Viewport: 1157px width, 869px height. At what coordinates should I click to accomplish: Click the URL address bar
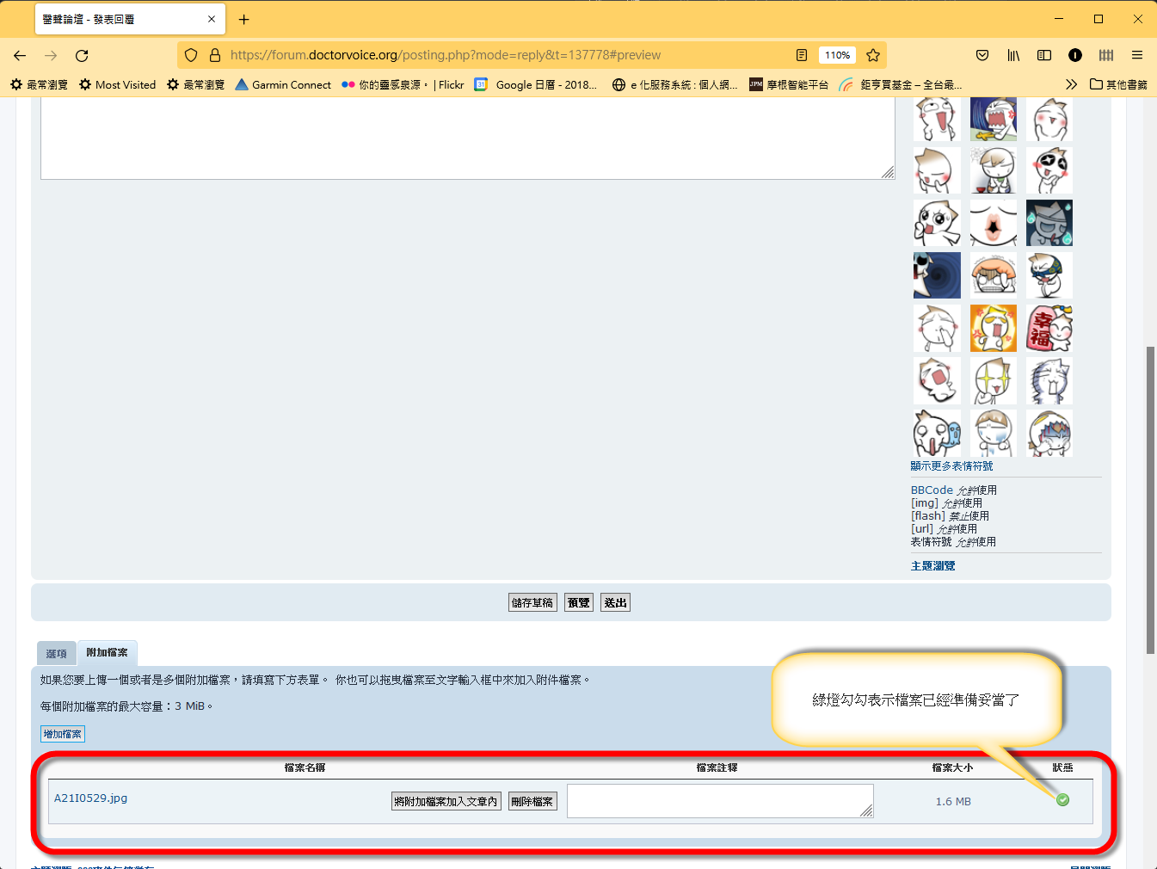[x=508, y=55]
